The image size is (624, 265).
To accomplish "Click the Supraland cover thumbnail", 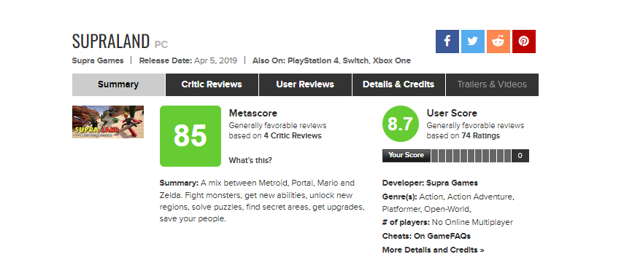I will click(108, 122).
